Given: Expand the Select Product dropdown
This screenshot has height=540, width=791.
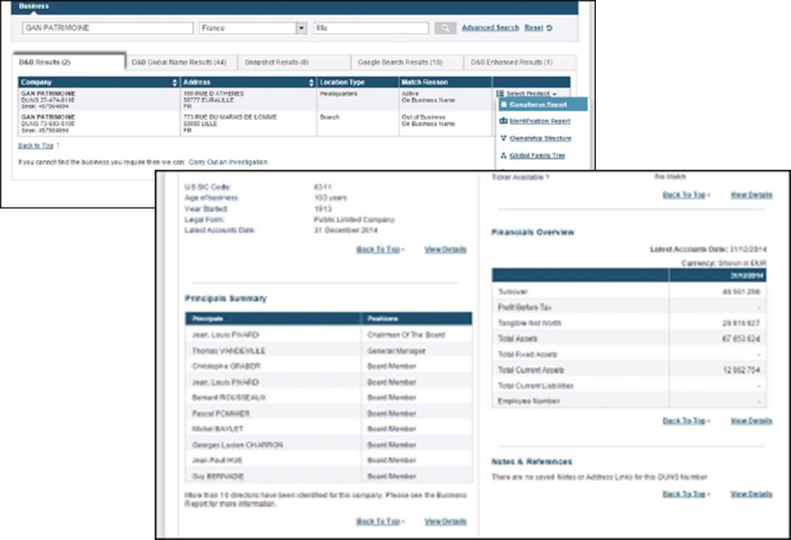Looking at the screenshot, I should (527, 94).
